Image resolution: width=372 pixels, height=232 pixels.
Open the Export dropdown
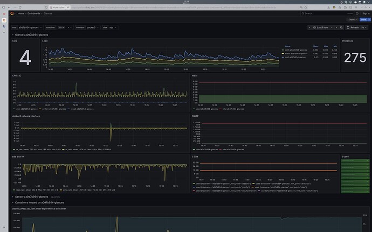tap(353, 20)
